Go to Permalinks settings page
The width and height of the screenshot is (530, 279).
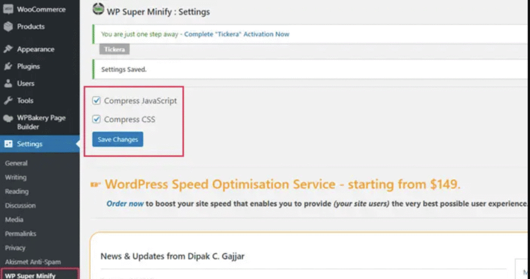20,233
